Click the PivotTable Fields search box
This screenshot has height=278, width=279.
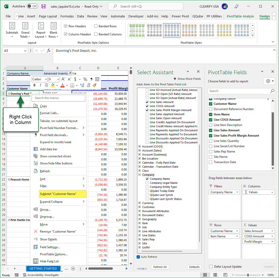tap(241, 91)
